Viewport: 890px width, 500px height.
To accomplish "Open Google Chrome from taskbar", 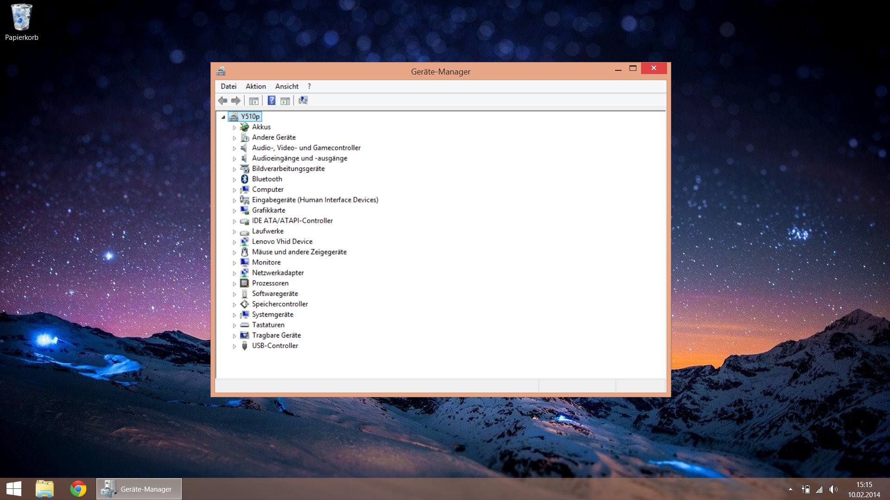I will click(78, 489).
